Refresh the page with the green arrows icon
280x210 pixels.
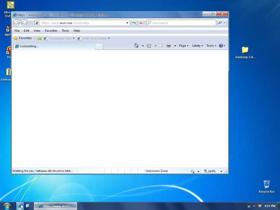tap(134, 23)
